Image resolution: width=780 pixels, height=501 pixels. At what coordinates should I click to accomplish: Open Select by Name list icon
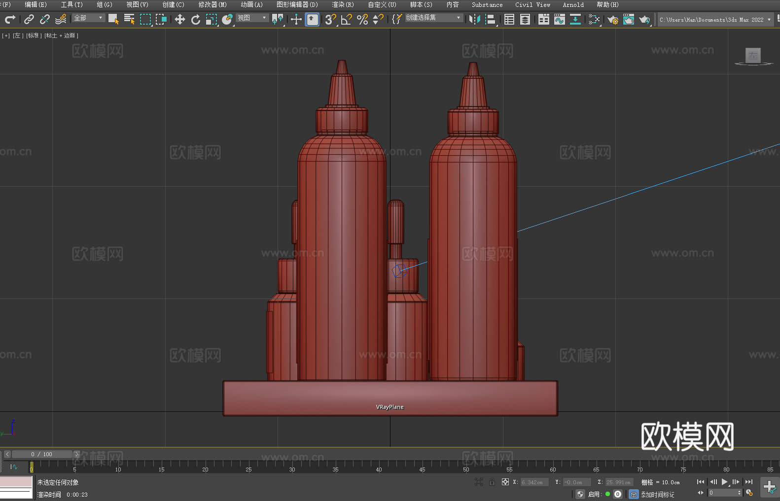pyautogui.click(x=129, y=19)
